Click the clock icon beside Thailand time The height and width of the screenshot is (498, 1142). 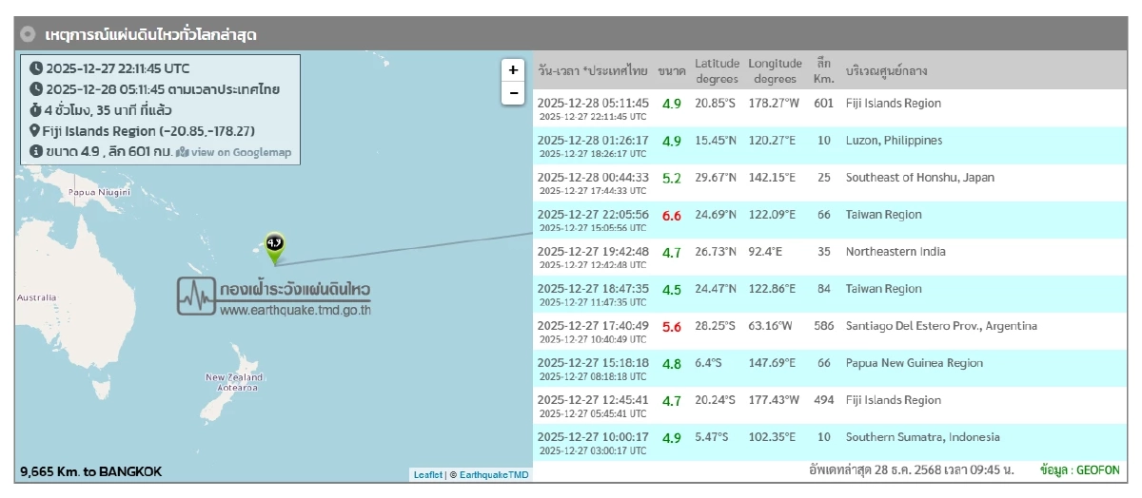(36, 89)
